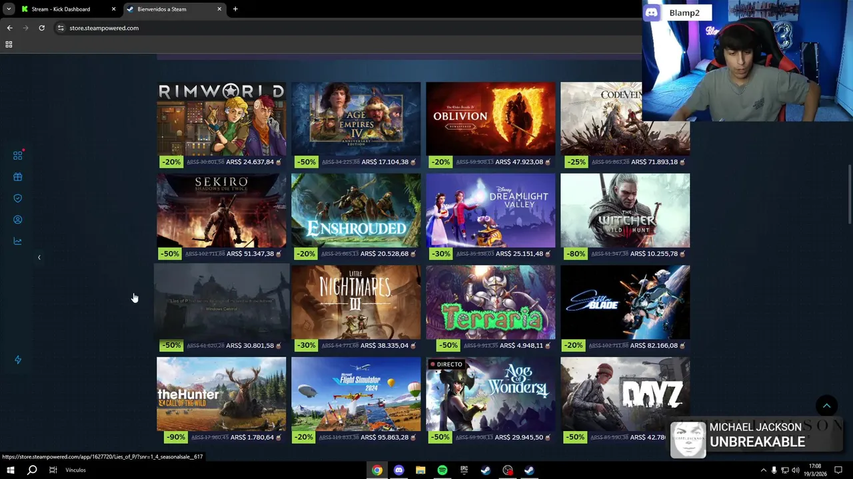Viewport: 853px width, 479px height.
Task: Open the grid dashboard icon in sidebar
Action: pyautogui.click(x=18, y=156)
